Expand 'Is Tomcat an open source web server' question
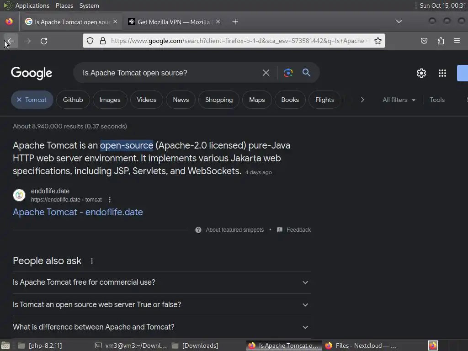Screen dimensions: 468x351 tap(161, 305)
